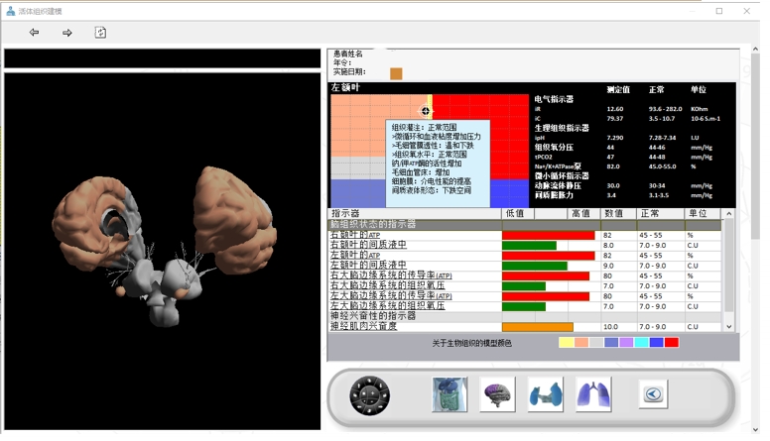Click the 单位 table column header

(703, 213)
